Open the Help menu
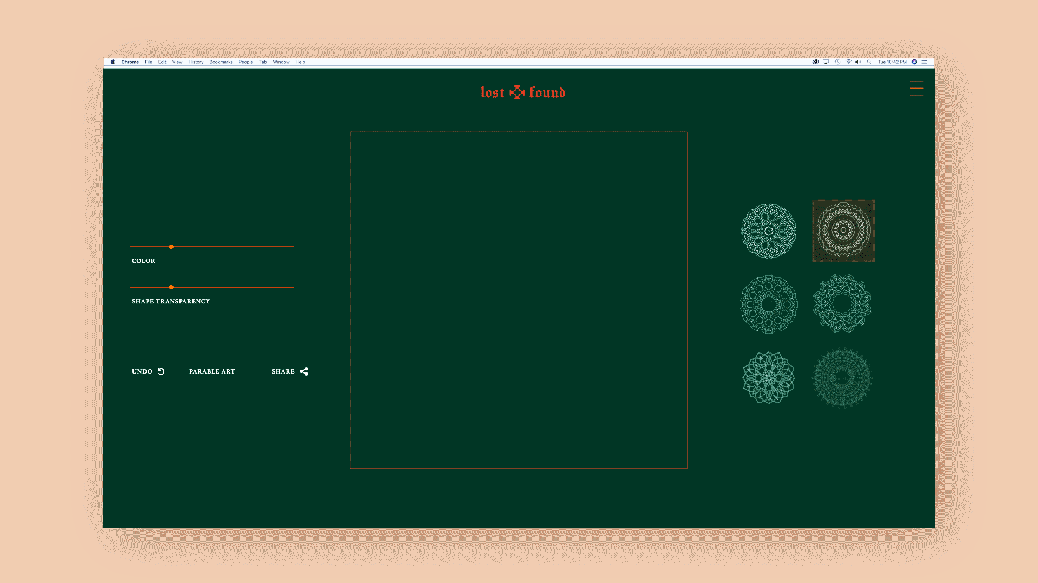The image size is (1038, 583). (300, 62)
